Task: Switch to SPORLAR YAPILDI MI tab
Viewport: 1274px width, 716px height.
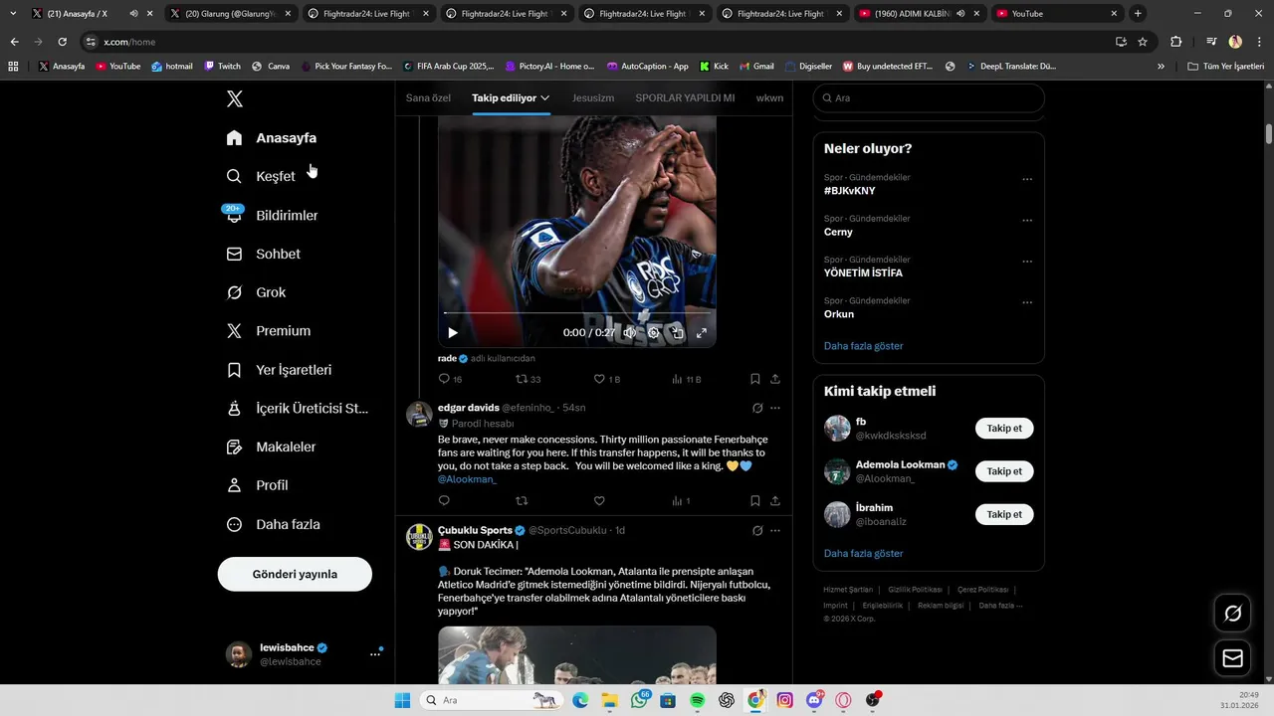Action: [x=685, y=97]
